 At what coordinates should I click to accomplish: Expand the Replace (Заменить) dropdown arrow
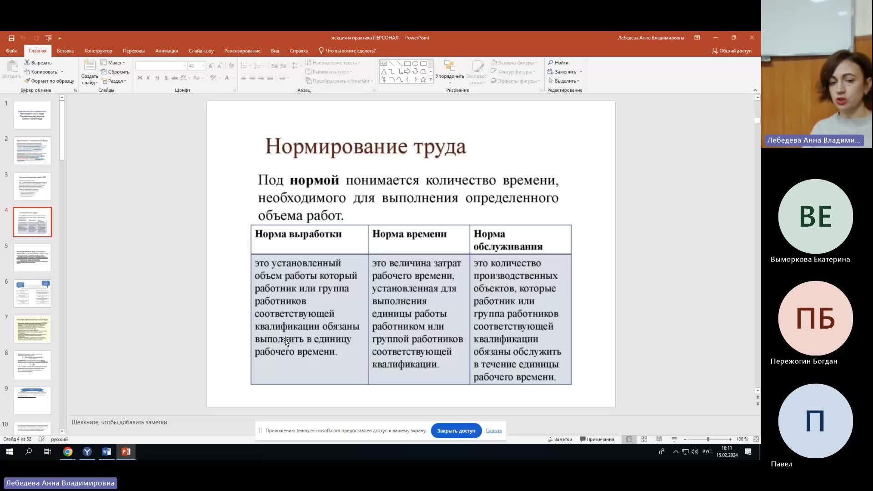click(581, 72)
